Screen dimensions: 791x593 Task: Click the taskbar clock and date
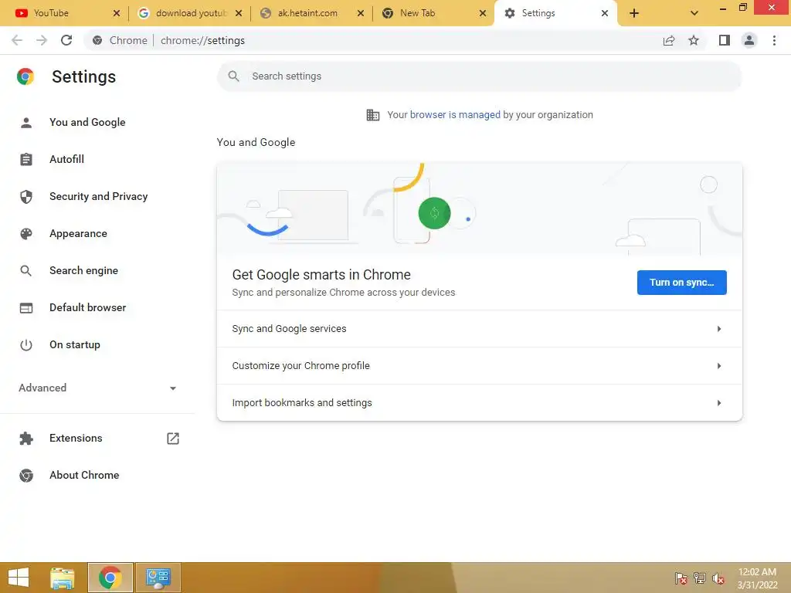pyautogui.click(x=757, y=578)
